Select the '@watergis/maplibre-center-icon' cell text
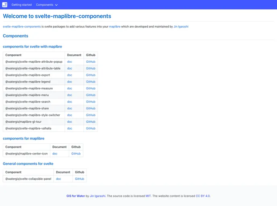This screenshot has width=277, height=206. 27,154
